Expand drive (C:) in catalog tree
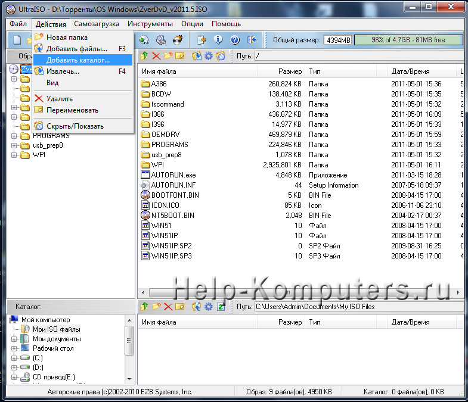The image size is (468, 402). click(14, 358)
